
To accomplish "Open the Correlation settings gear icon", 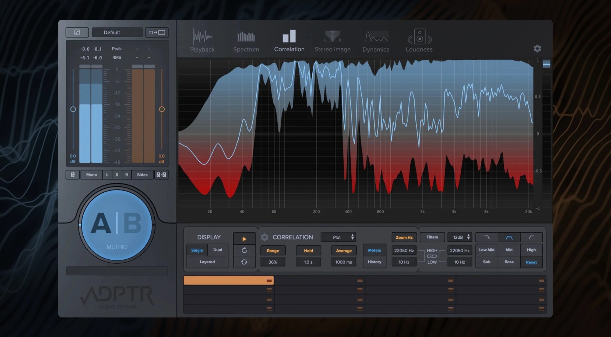I will pos(265,237).
